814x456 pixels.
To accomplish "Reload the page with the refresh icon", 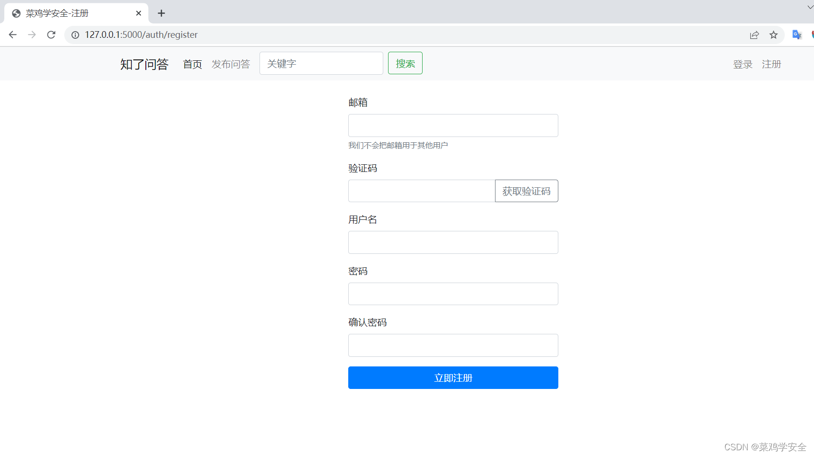I will [x=51, y=34].
